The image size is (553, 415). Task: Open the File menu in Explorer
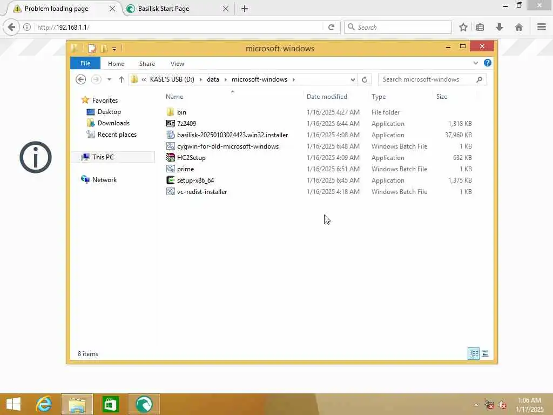85,63
